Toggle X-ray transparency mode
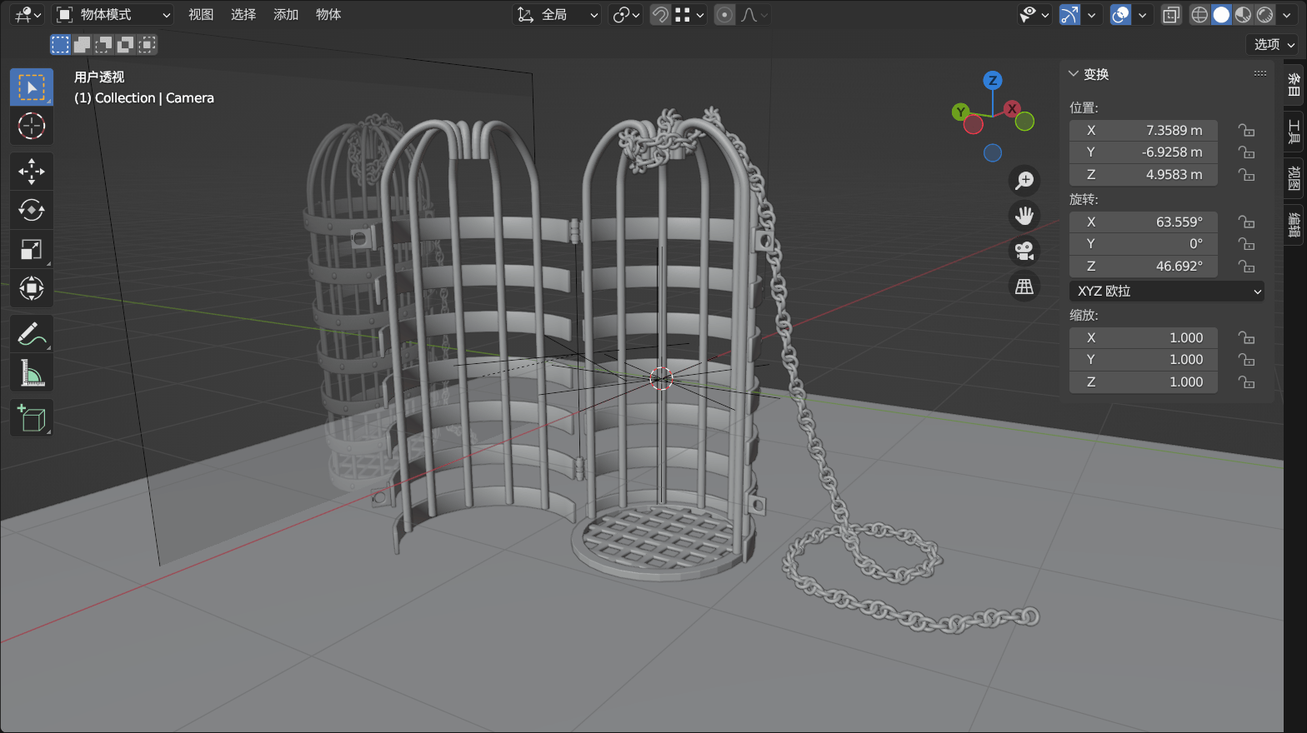The image size is (1307, 733). pyautogui.click(x=1171, y=14)
